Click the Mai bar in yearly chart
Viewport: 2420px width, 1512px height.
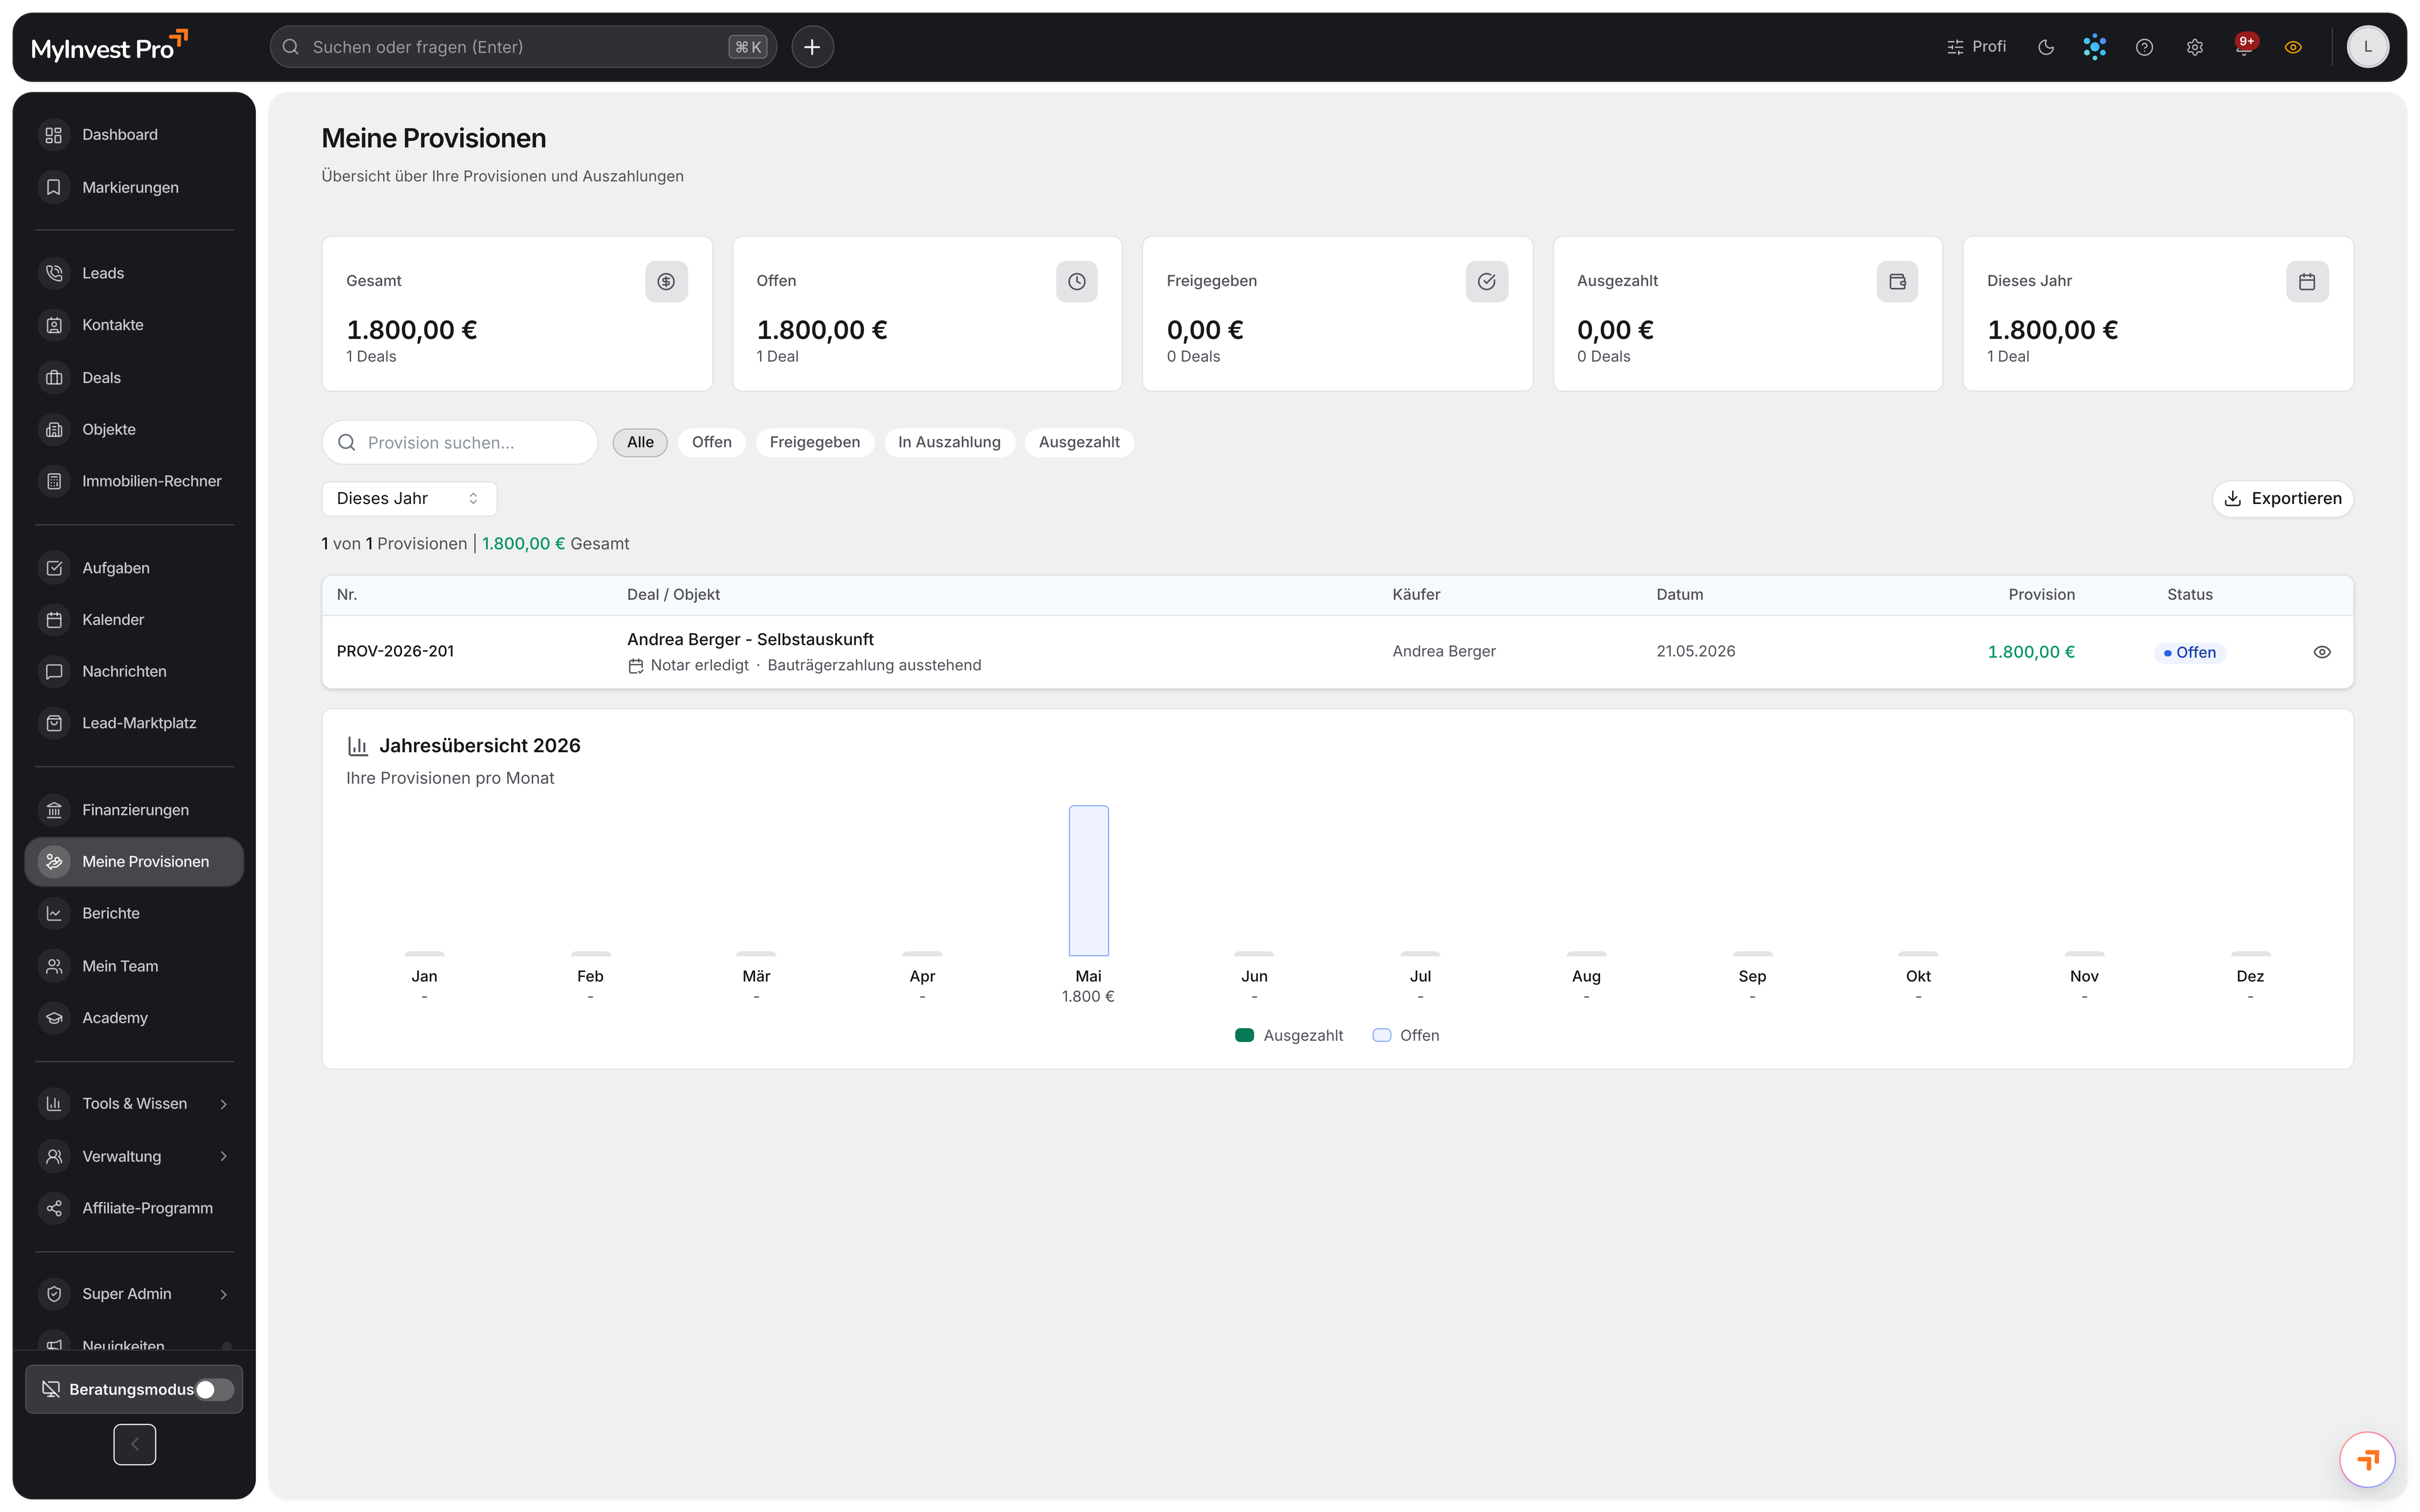click(1088, 880)
